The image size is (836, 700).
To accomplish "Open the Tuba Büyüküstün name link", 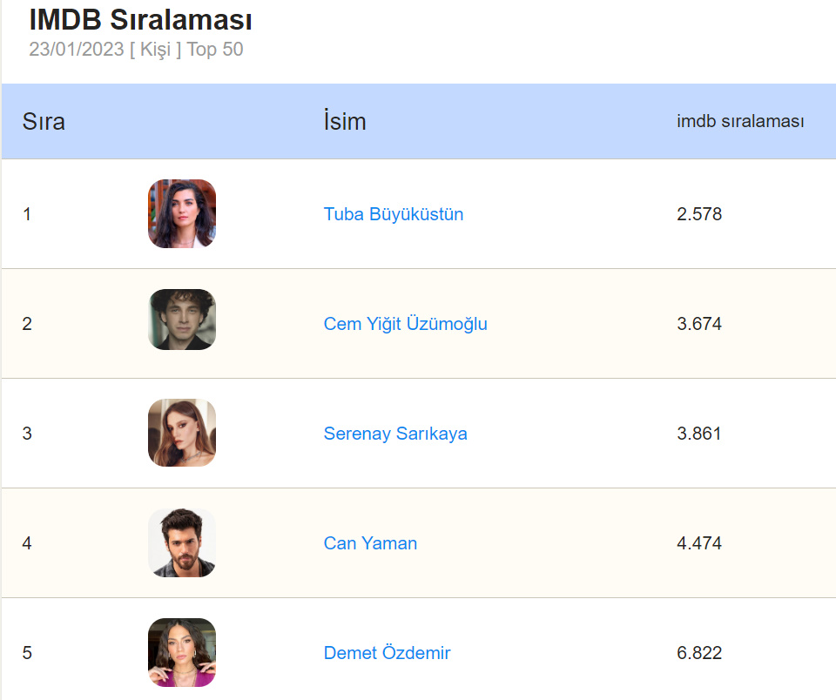I will tap(393, 214).
